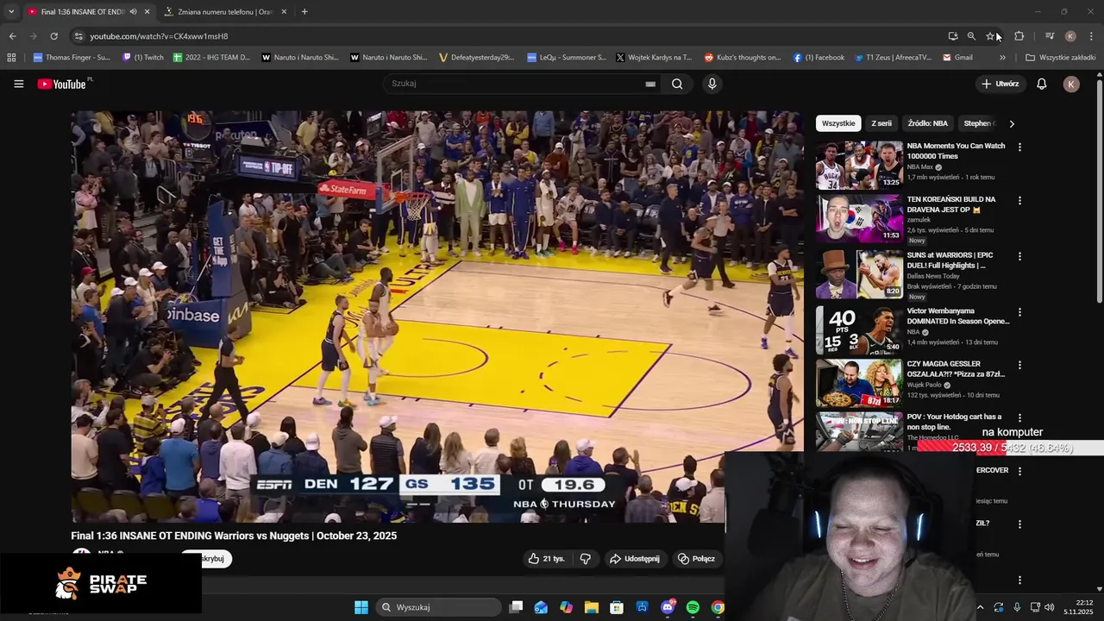Open the Wszystkie zakładki folder
Screen dimensions: 1104x621
1060,58
